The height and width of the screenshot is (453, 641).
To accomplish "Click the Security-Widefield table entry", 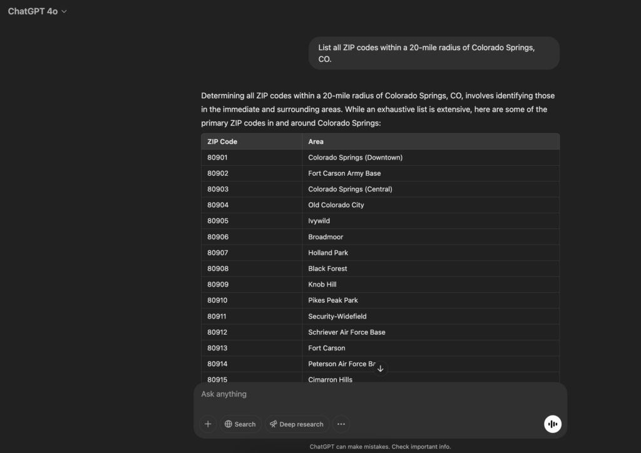I will pyautogui.click(x=337, y=317).
